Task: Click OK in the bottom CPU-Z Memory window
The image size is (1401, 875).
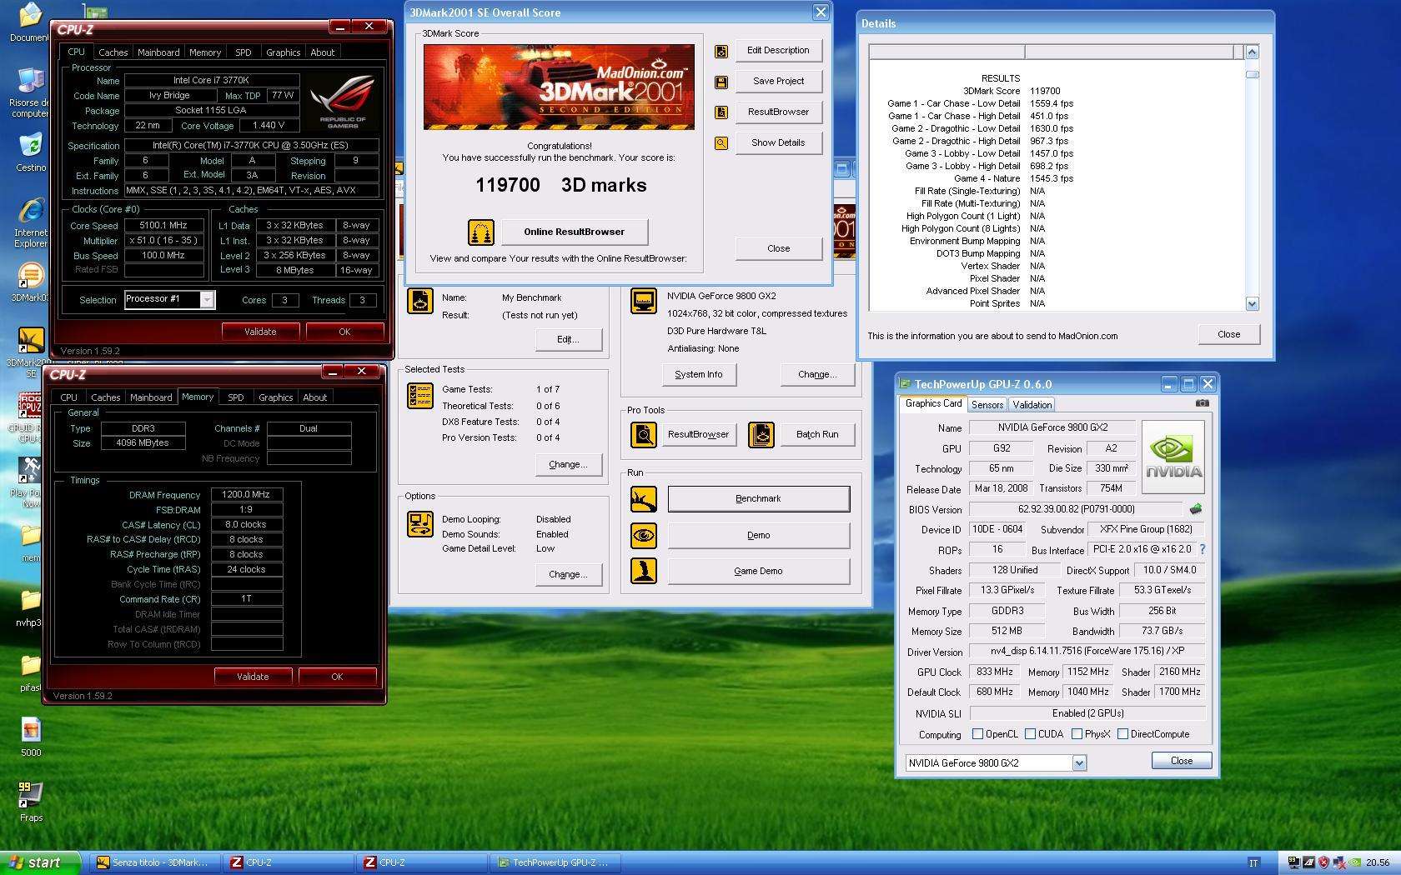Action: pos(337,677)
